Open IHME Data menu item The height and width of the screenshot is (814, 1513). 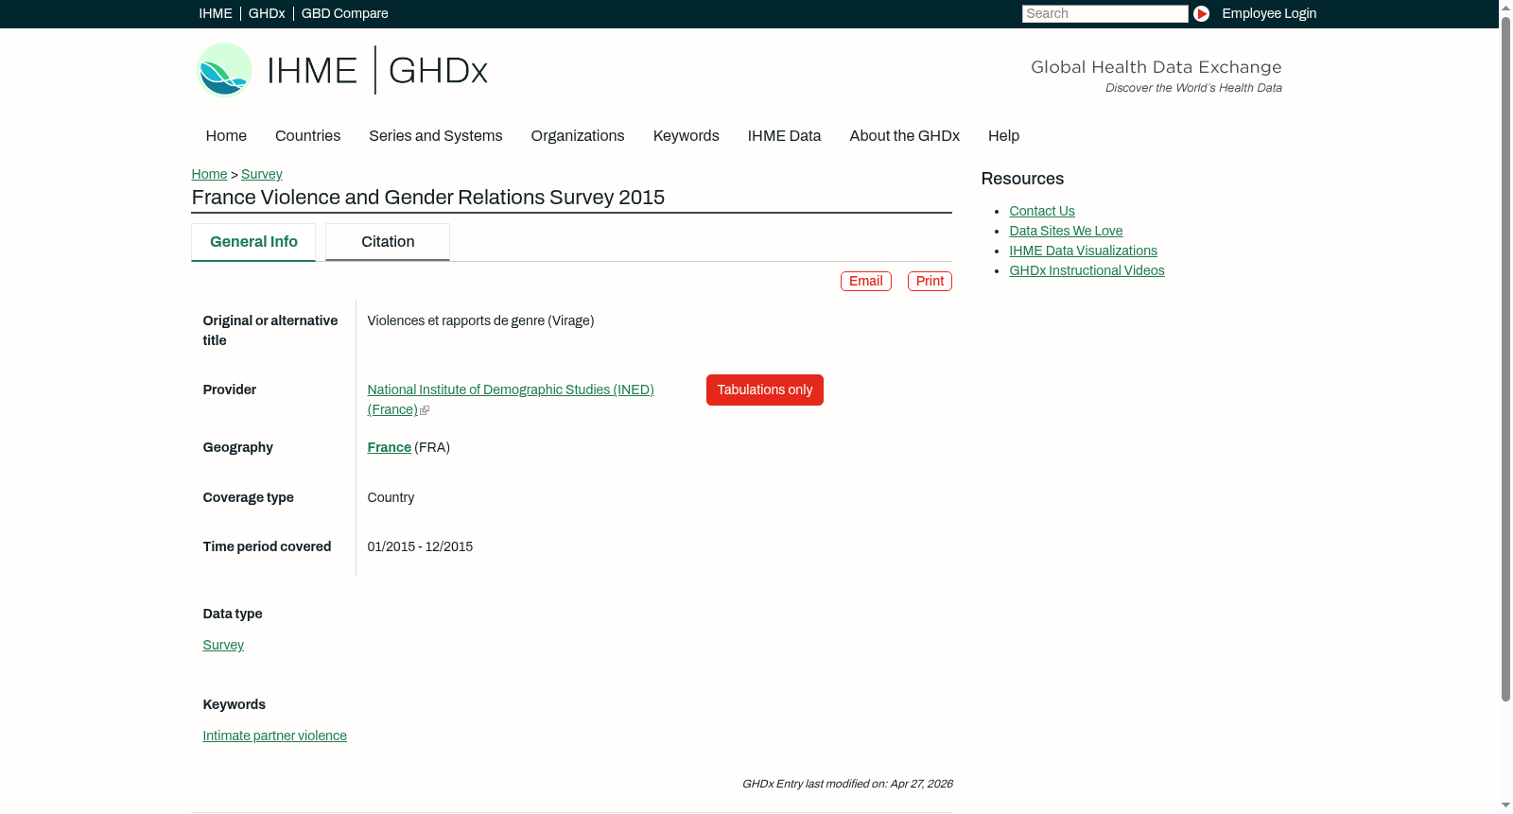tap(785, 136)
